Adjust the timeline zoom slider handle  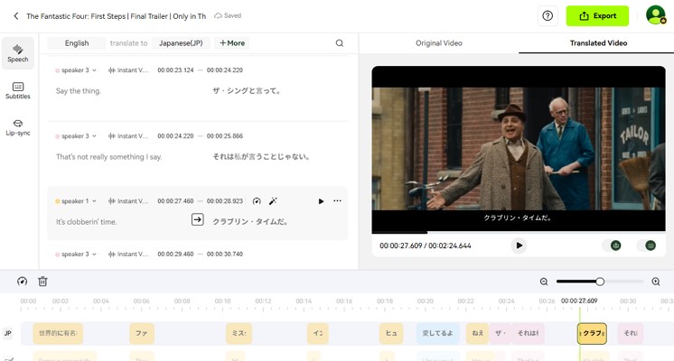point(600,282)
